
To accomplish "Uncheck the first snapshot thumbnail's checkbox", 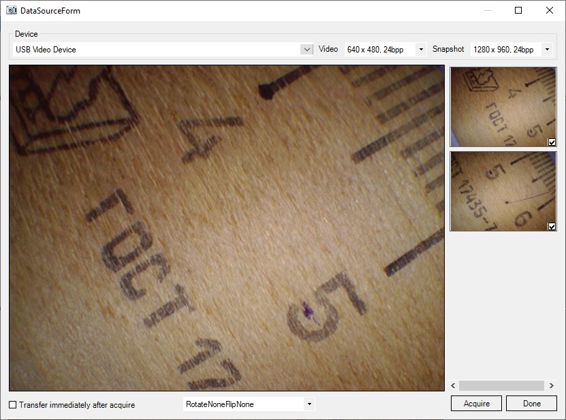I will click(552, 142).
